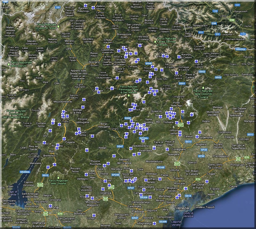The height and width of the screenshot is (229, 256).
Task: Select the marker right of Ponte Nelle Alpi
Action: coord(183,112)
